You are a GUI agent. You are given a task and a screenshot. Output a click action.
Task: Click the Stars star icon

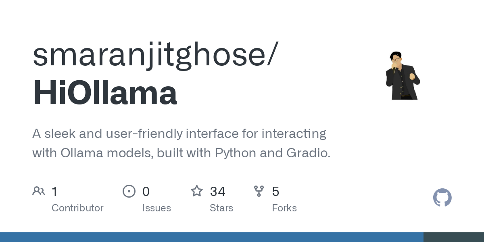197,191
